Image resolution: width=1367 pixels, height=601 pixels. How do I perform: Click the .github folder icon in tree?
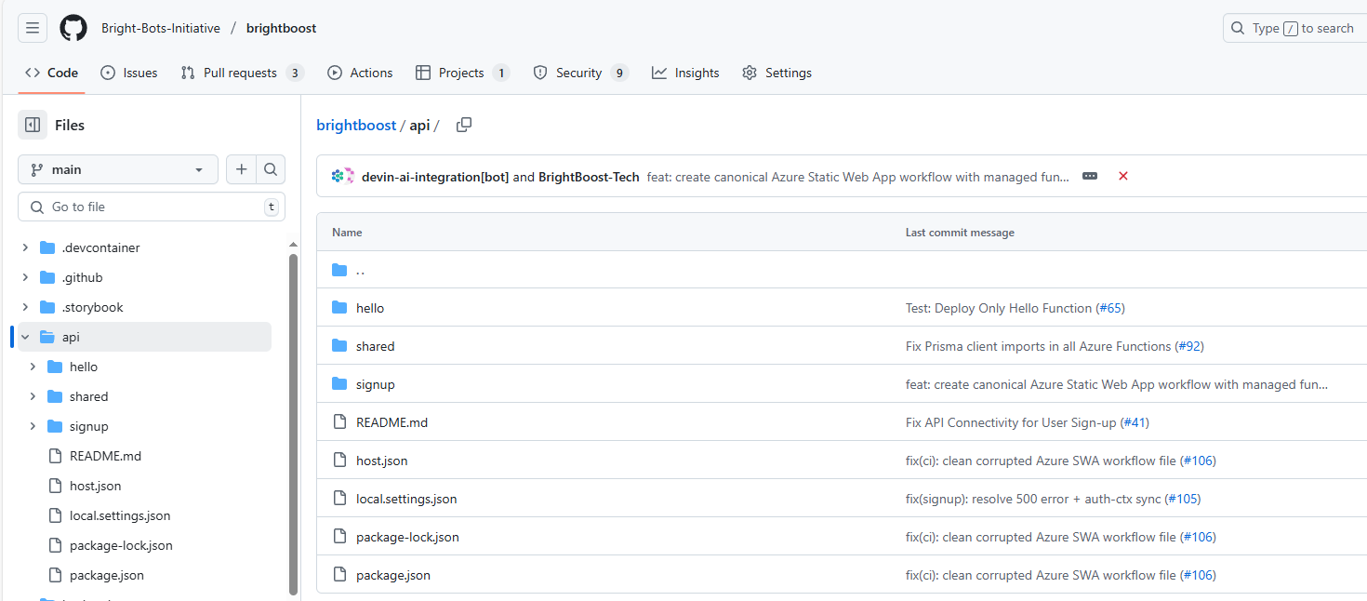[47, 277]
